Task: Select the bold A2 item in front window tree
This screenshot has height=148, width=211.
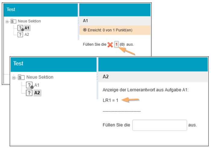Action: 37,93
